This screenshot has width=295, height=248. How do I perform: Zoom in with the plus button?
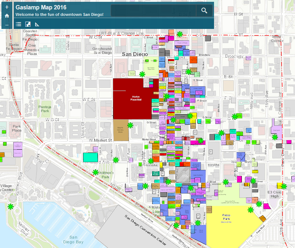pyautogui.click(x=7, y=7)
